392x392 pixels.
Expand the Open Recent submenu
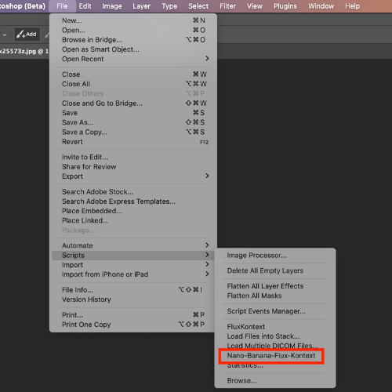[133, 59]
